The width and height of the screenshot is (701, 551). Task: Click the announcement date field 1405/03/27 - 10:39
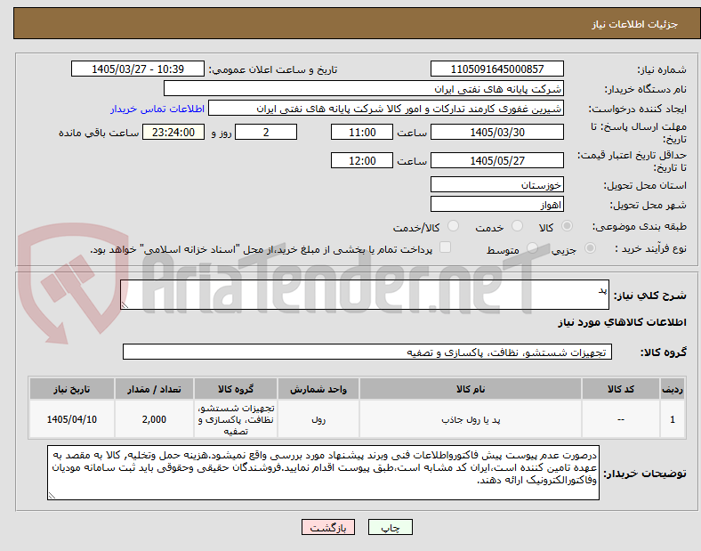pos(138,69)
